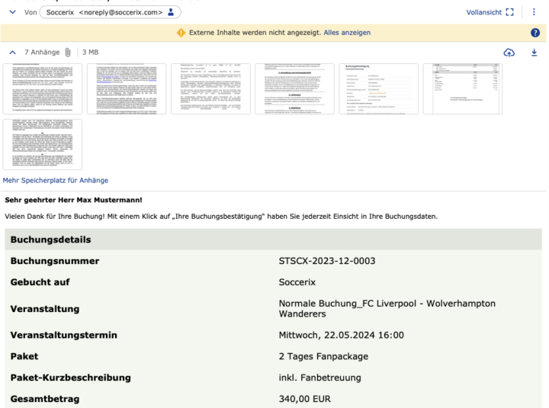Screen dimensions: 549x408
Task: Click the Paket label
Action: point(24,356)
